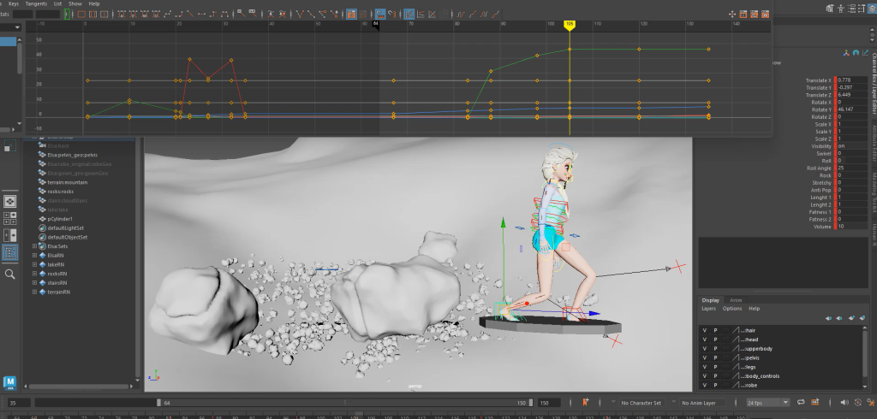Expand the ElsaRN reference node
This screenshot has height=419, width=877.
coord(34,256)
